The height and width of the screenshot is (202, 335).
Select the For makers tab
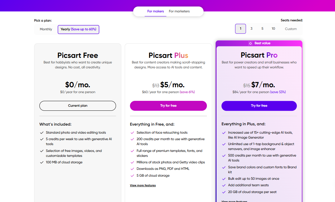pos(156,11)
